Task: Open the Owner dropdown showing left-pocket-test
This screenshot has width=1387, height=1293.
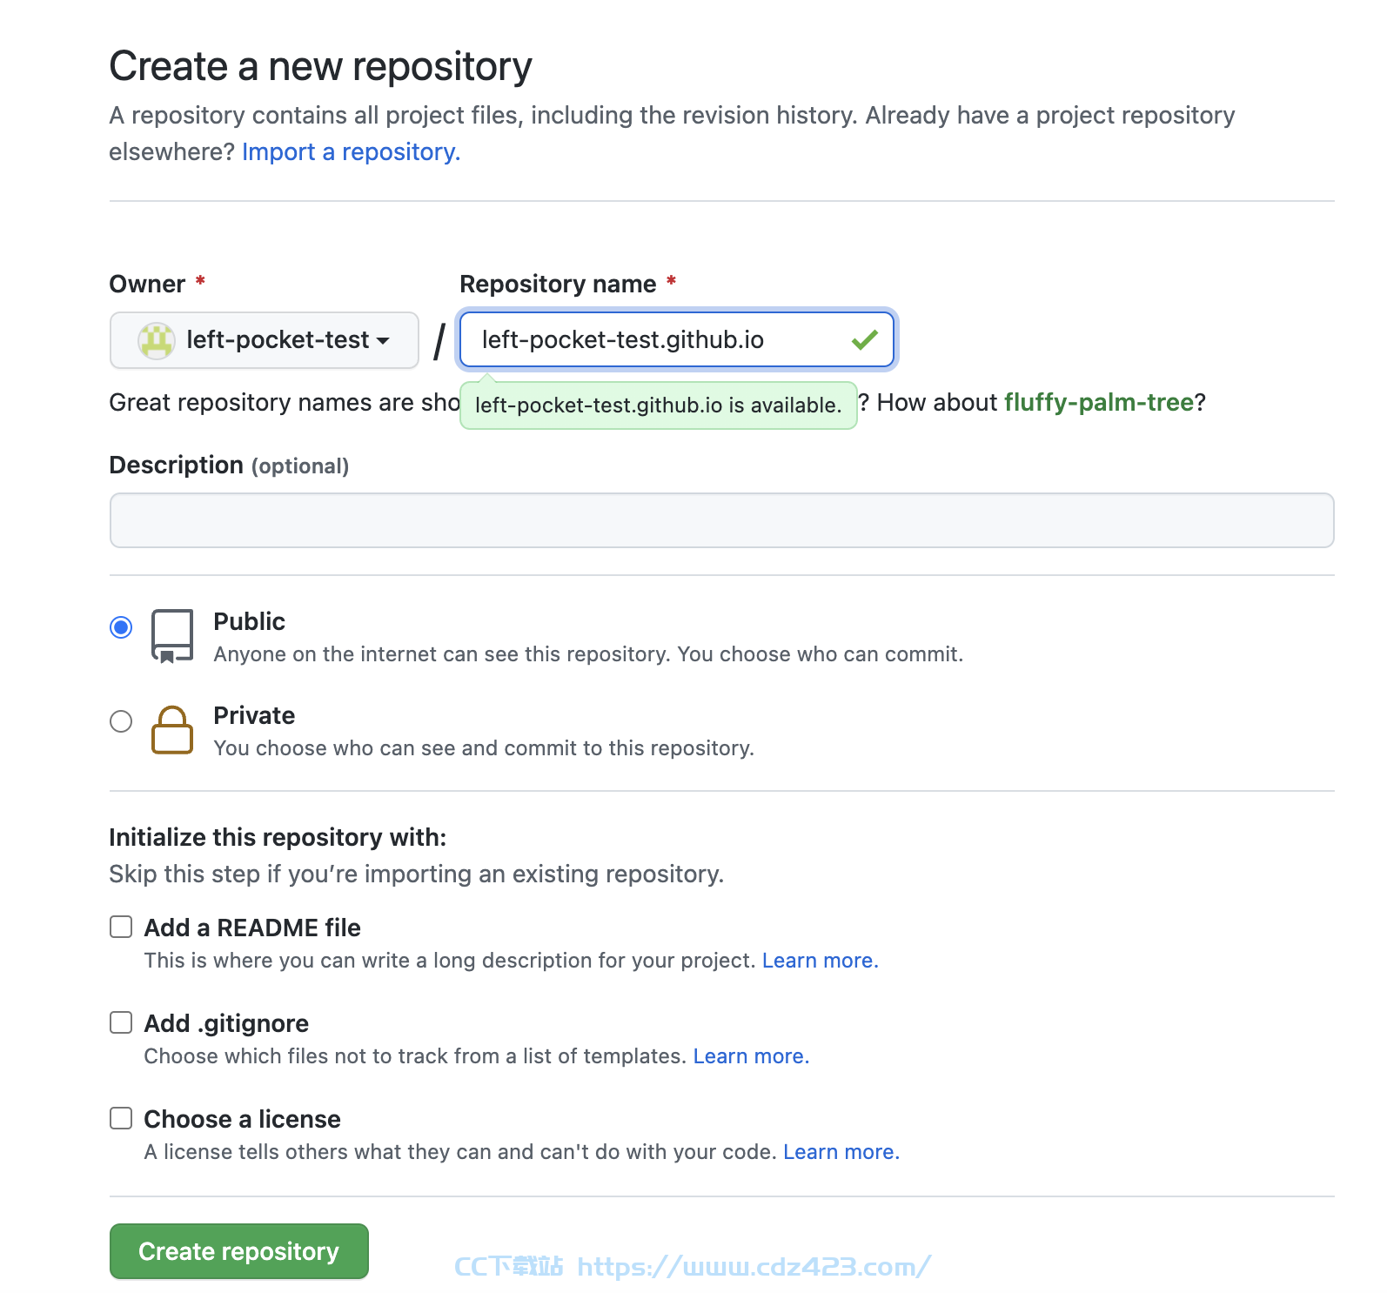Action: (265, 340)
